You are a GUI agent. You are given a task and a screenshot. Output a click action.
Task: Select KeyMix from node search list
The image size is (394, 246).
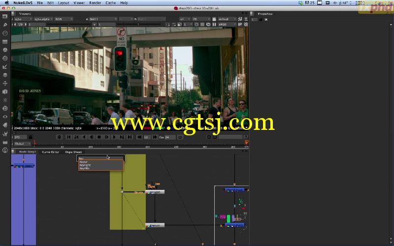[x=101, y=168]
